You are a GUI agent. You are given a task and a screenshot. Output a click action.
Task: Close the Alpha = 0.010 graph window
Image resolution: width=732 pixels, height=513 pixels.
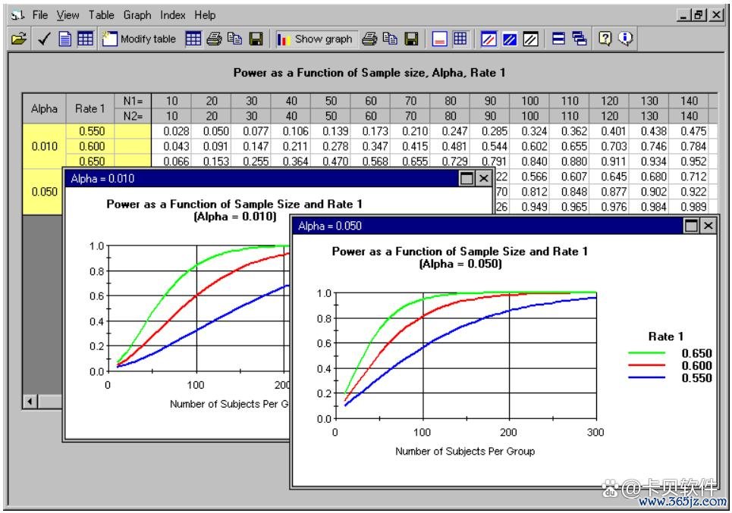(x=482, y=179)
